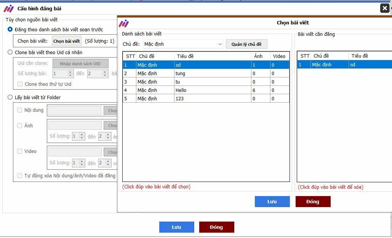Open the Chủ đề dropdown showing Mặc định
Image resolution: width=392 pixels, height=238 pixels.
[183, 44]
